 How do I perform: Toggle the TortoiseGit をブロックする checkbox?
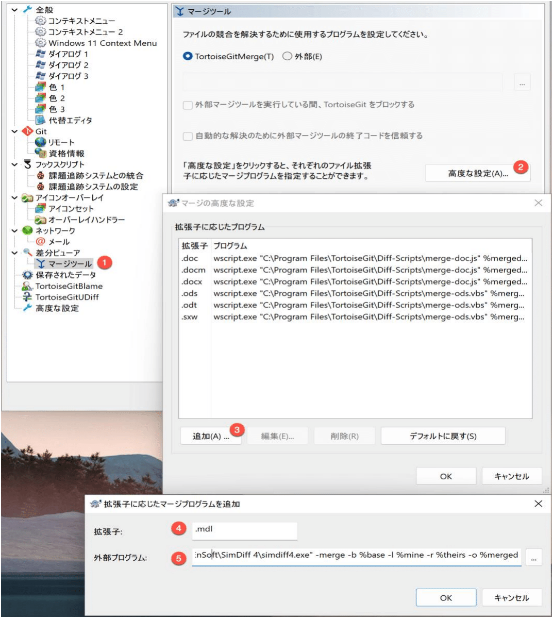pyautogui.click(x=188, y=105)
